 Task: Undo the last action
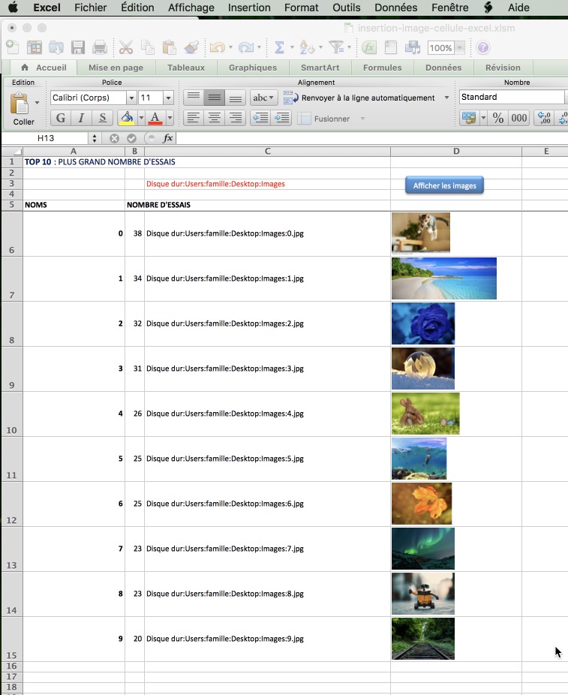(217, 47)
